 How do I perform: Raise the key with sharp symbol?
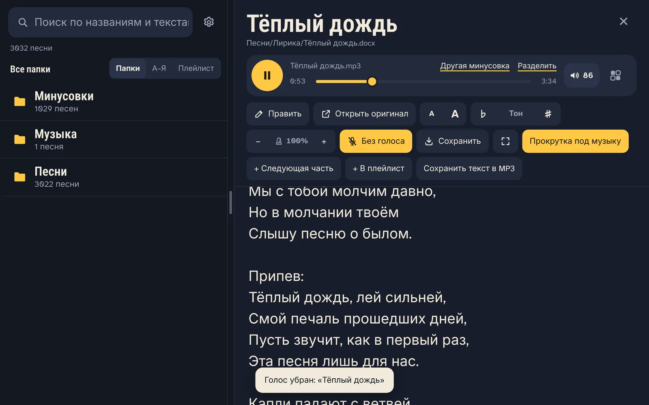(548, 114)
